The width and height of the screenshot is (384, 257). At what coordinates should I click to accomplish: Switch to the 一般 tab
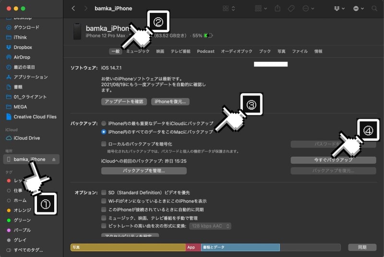point(116,51)
